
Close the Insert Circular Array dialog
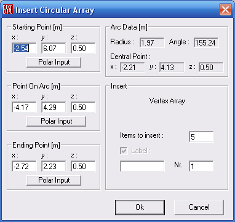pyautogui.click(x=225, y=10)
